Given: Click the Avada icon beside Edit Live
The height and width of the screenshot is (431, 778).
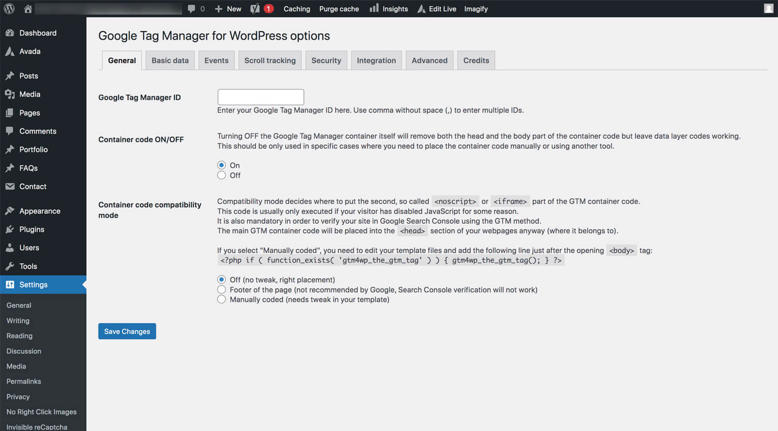Looking at the screenshot, I should tap(422, 9).
